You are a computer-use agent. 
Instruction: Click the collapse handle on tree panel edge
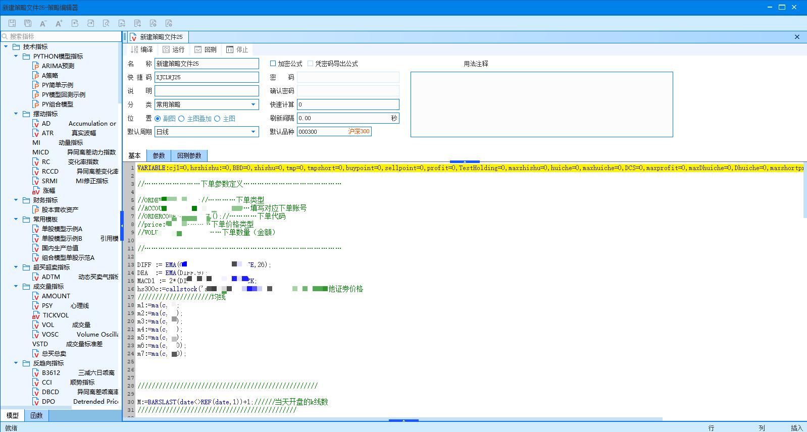(122, 226)
